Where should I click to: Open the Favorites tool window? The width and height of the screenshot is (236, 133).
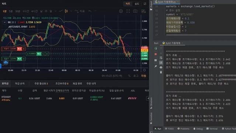pyautogui.click(x=151, y=118)
